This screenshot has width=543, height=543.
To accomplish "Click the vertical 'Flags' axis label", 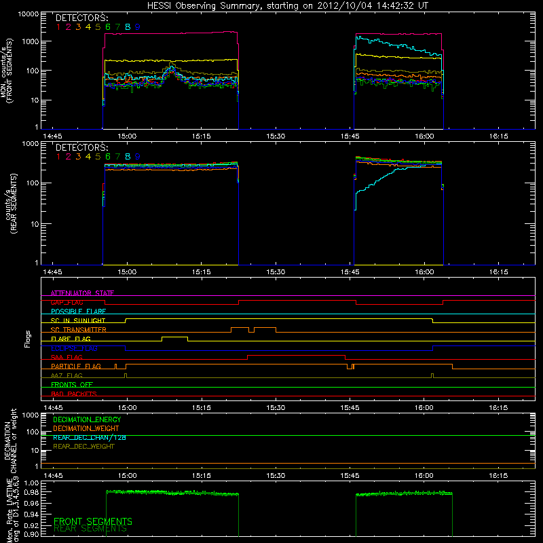I will [x=28, y=339].
